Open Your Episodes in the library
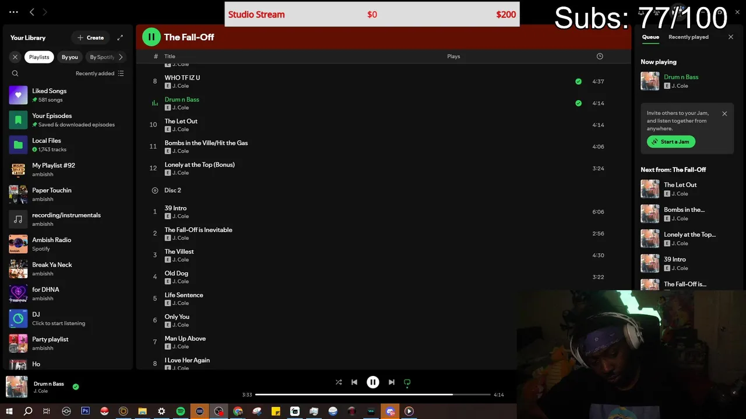This screenshot has height=419, width=746. [67, 120]
